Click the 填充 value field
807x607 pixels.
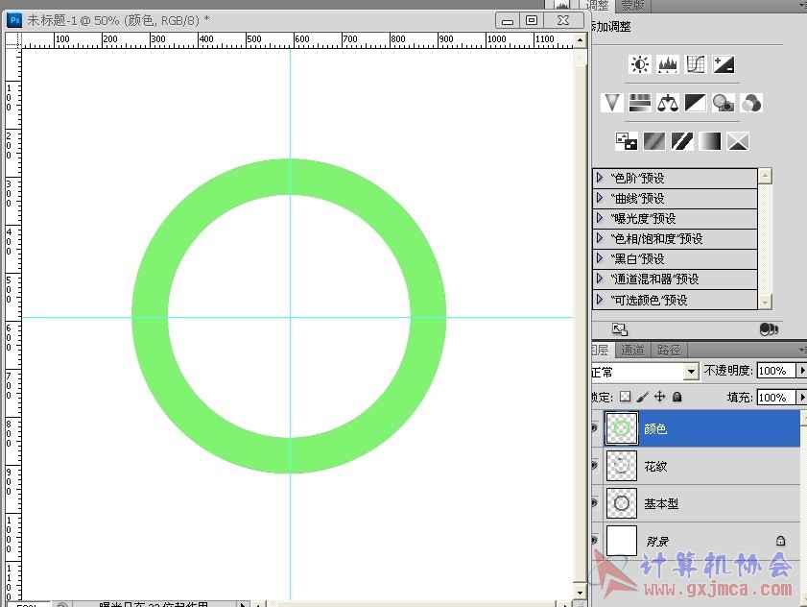[776, 398]
